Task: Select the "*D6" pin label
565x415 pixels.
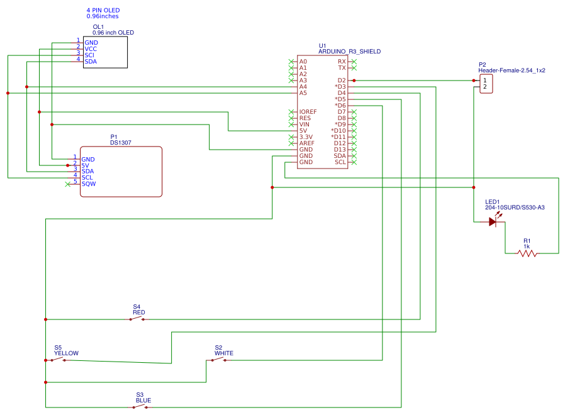Action: coord(340,106)
